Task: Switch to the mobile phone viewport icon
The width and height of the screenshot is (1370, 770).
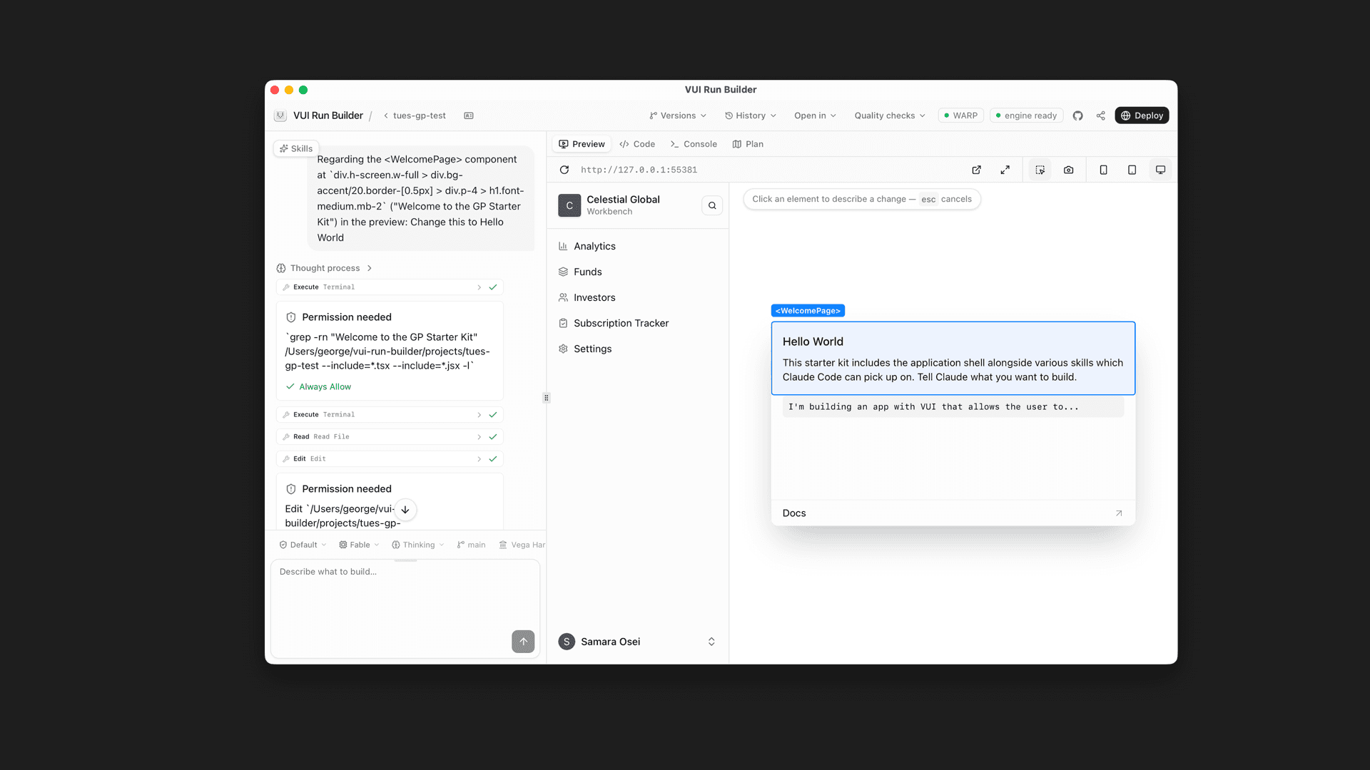Action: click(1103, 170)
